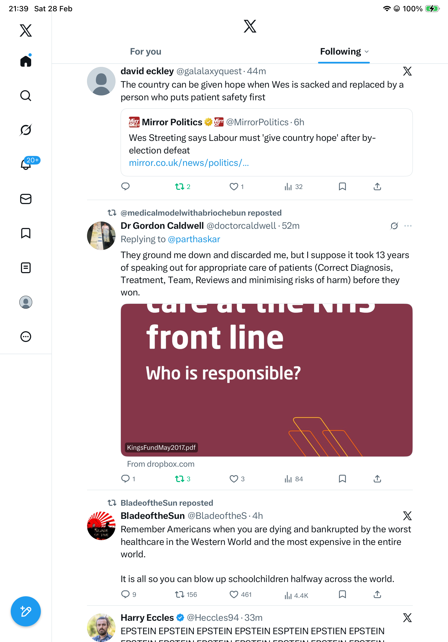The image size is (448, 642).
Task: Open Bookmarks in the sidebar
Action: [x=26, y=233]
